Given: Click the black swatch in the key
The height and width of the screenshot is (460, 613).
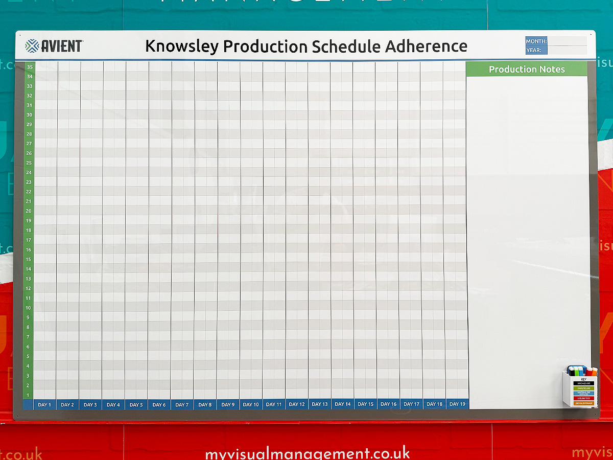Looking at the screenshot, I should point(584,383).
